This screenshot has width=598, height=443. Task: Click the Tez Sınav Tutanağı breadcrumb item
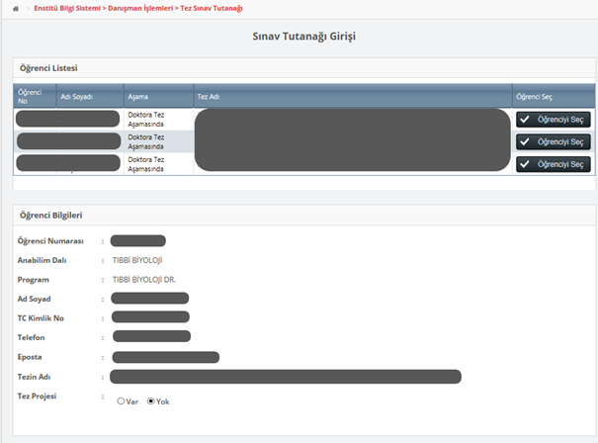tap(211, 8)
